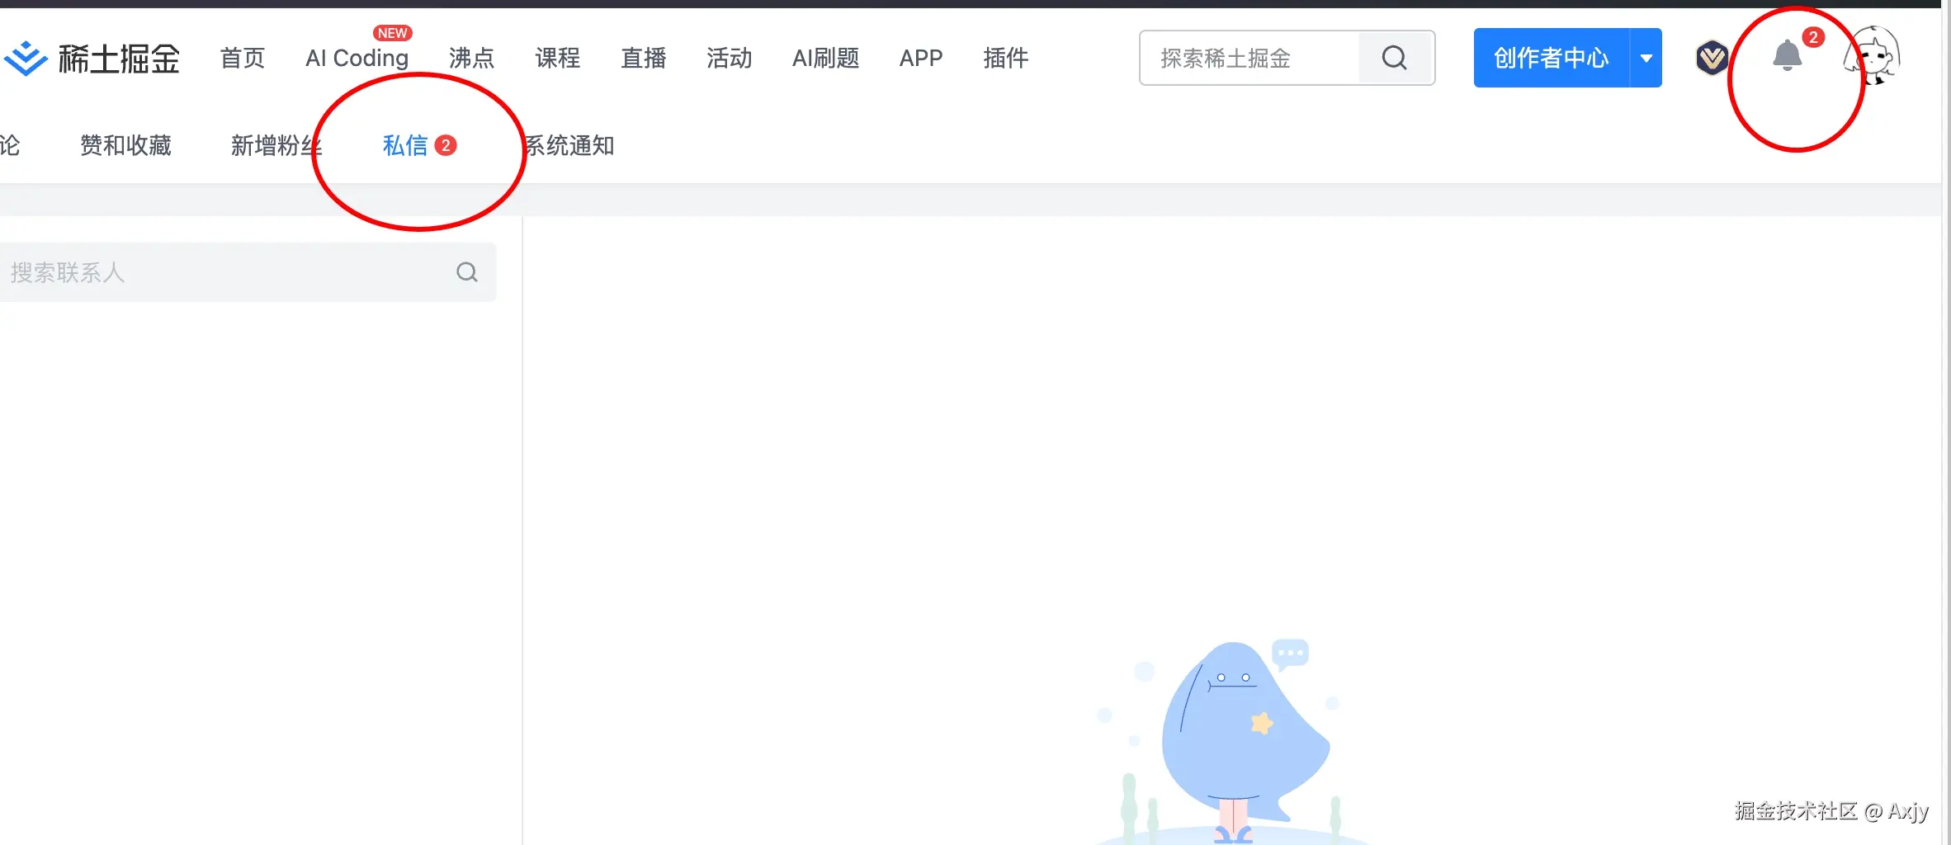The width and height of the screenshot is (1951, 845).
Task: Click the NEW badge on AI Coding
Action: (394, 33)
